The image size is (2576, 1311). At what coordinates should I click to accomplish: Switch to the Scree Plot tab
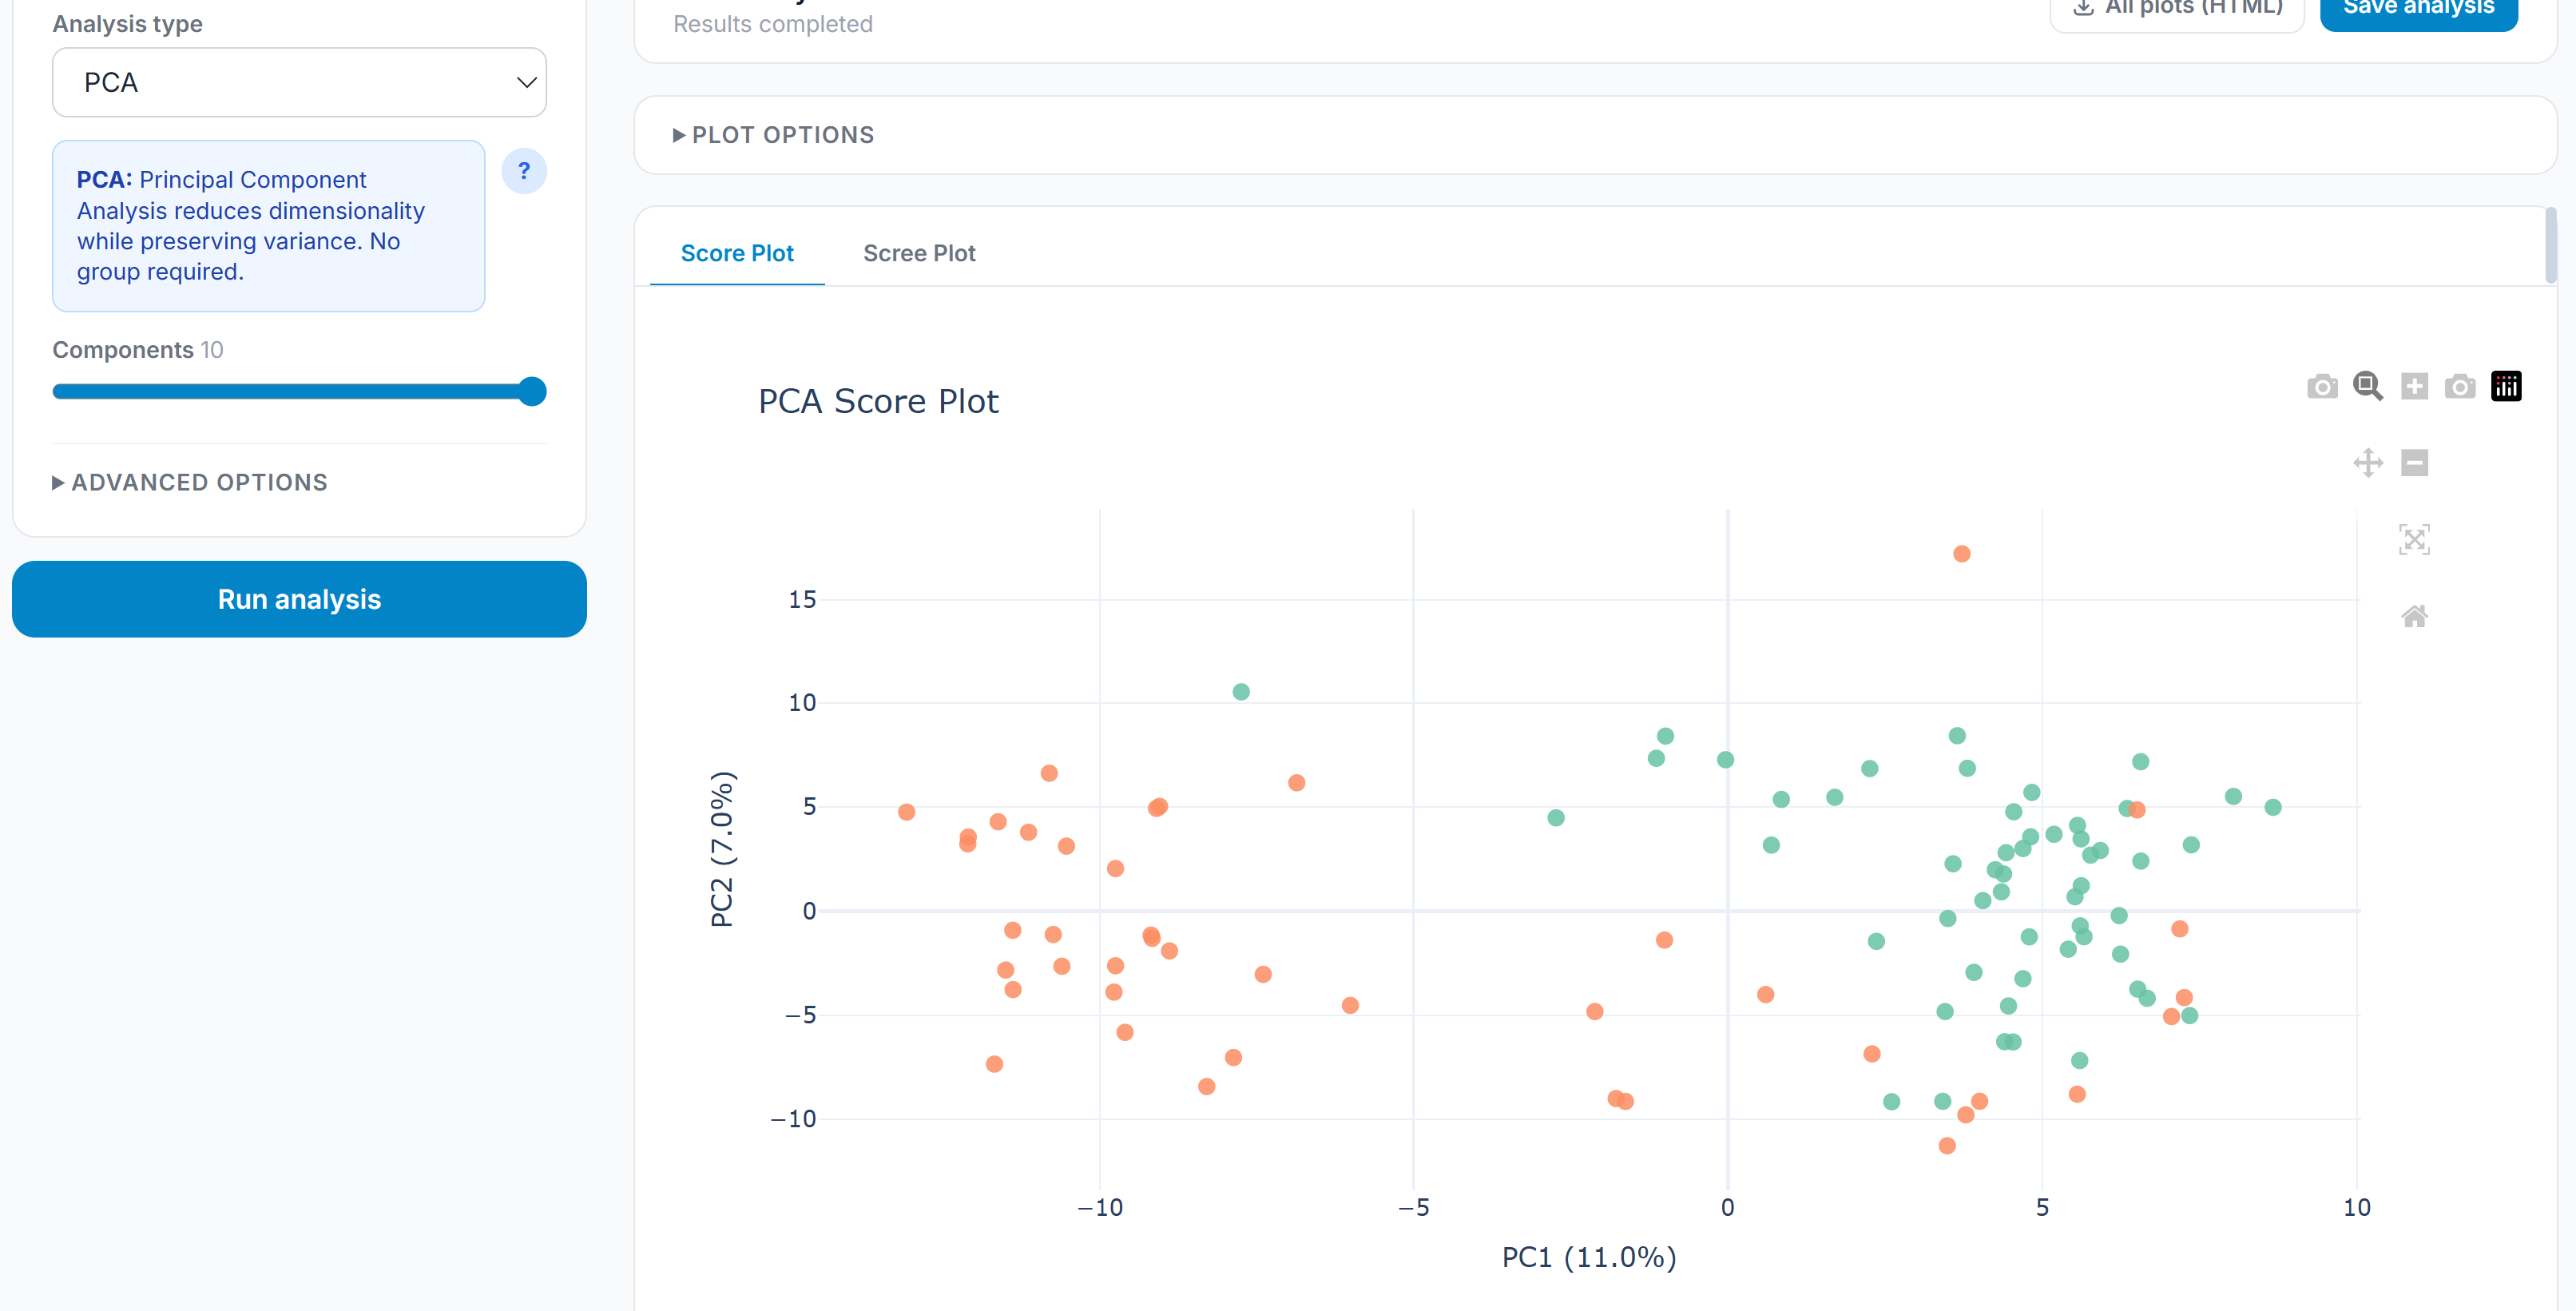click(x=919, y=253)
